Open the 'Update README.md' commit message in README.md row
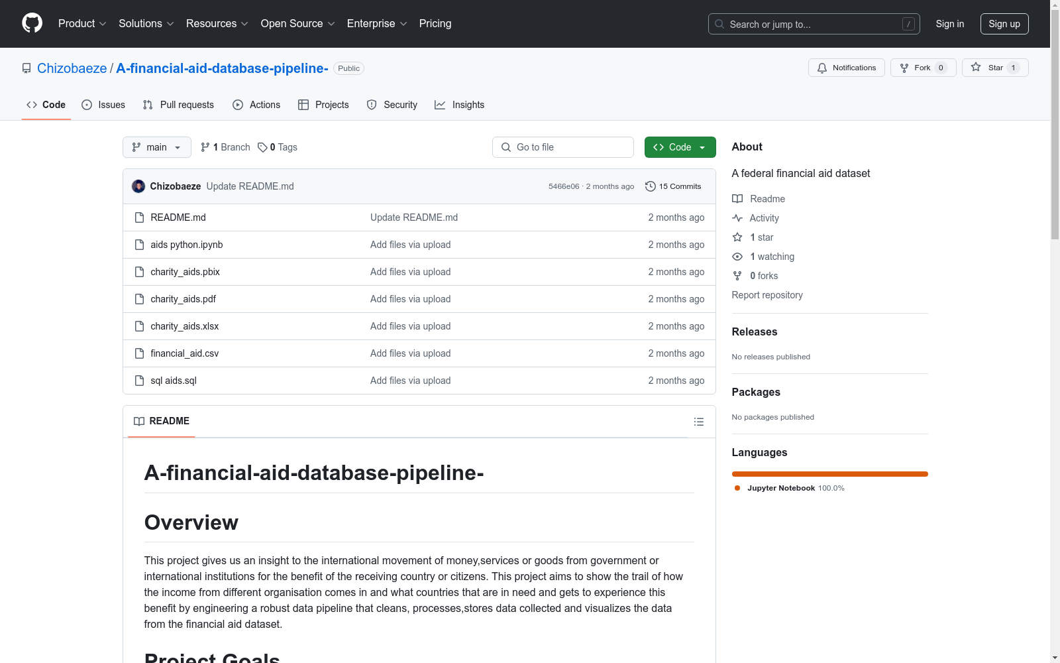1060x663 pixels. pos(414,217)
